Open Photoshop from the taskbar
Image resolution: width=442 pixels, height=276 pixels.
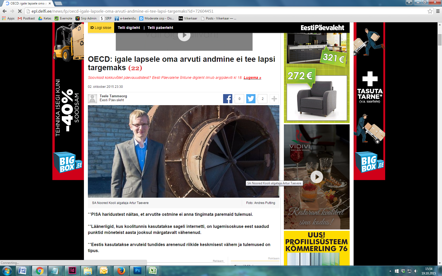(137, 270)
